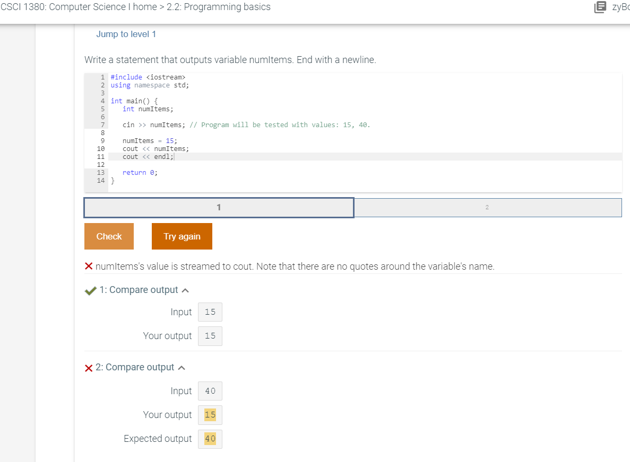Click the red X beside numItems's value message

click(89, 266)
